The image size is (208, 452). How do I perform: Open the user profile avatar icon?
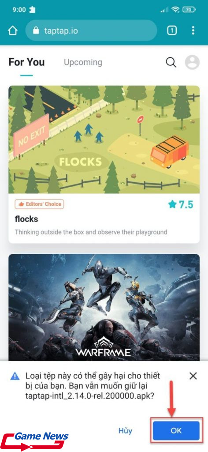192,62
